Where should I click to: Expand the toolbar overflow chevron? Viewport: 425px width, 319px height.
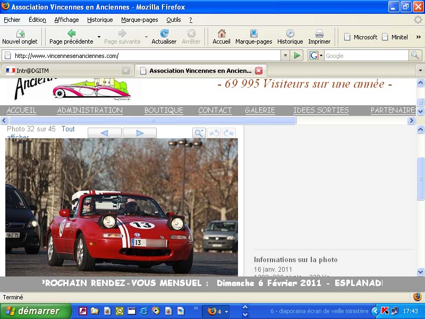419,37
